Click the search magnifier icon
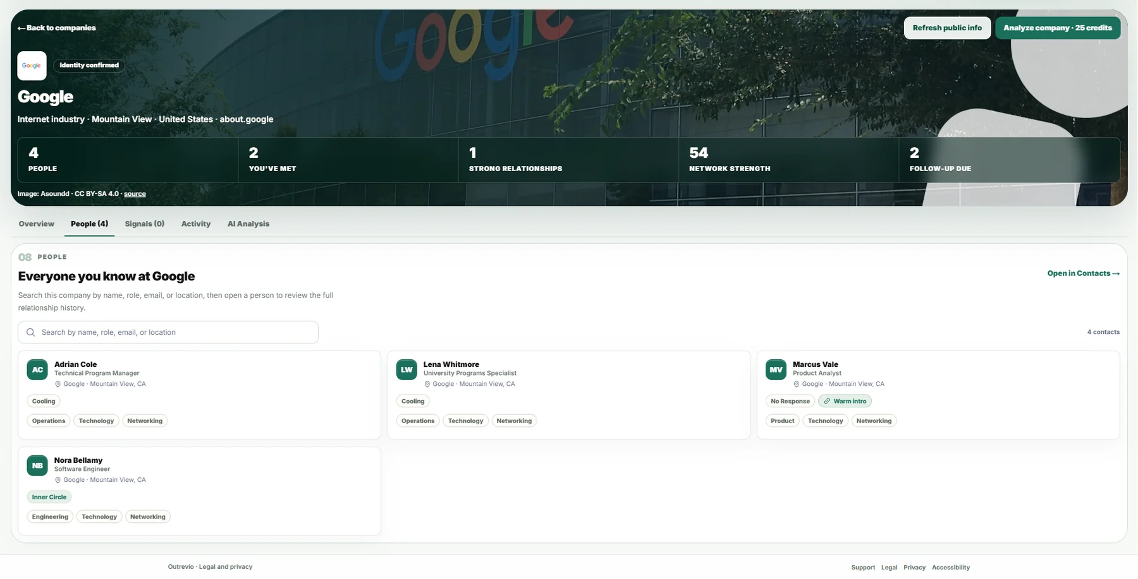 click(x=30, y=332)
